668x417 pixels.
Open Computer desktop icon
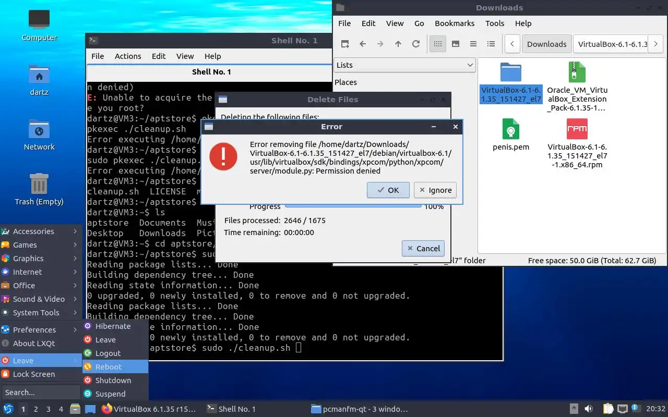(x=39, y=25)
